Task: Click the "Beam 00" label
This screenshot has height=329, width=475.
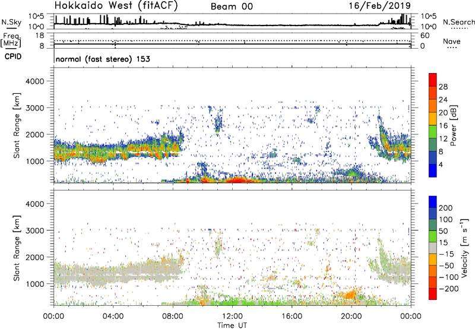Action: [232, 7]
